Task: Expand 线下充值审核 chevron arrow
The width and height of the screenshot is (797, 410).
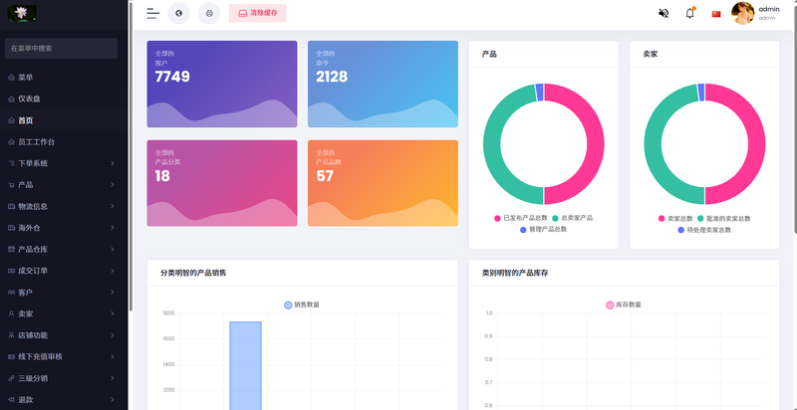Action: coord(113,356)
